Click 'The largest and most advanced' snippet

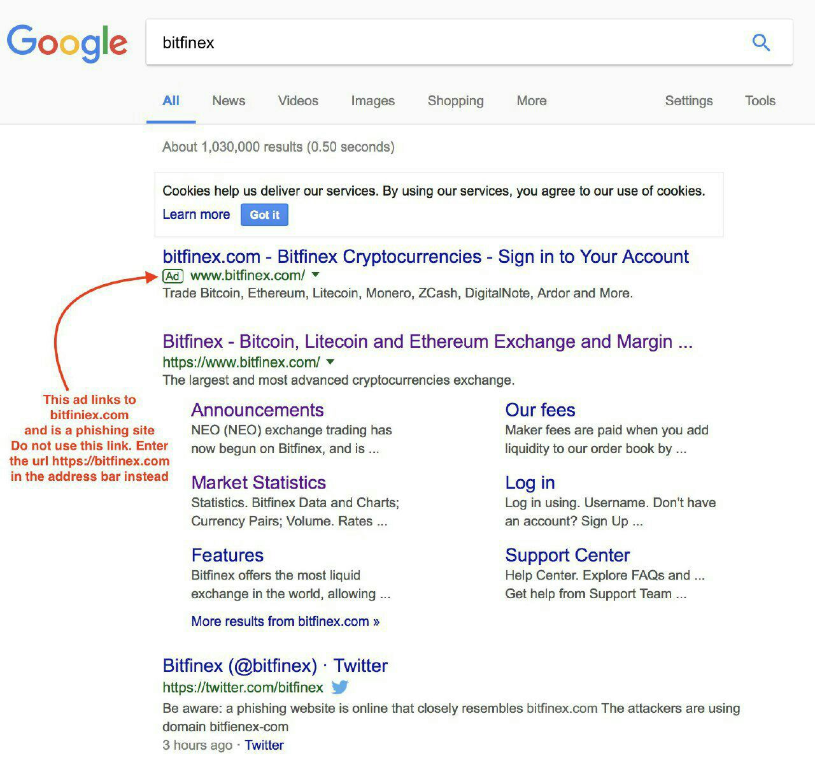point(338,380)
